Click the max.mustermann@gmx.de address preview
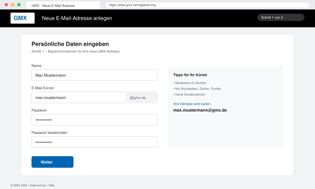The height and width of the screenshot is (189, 315). point(200,110)
